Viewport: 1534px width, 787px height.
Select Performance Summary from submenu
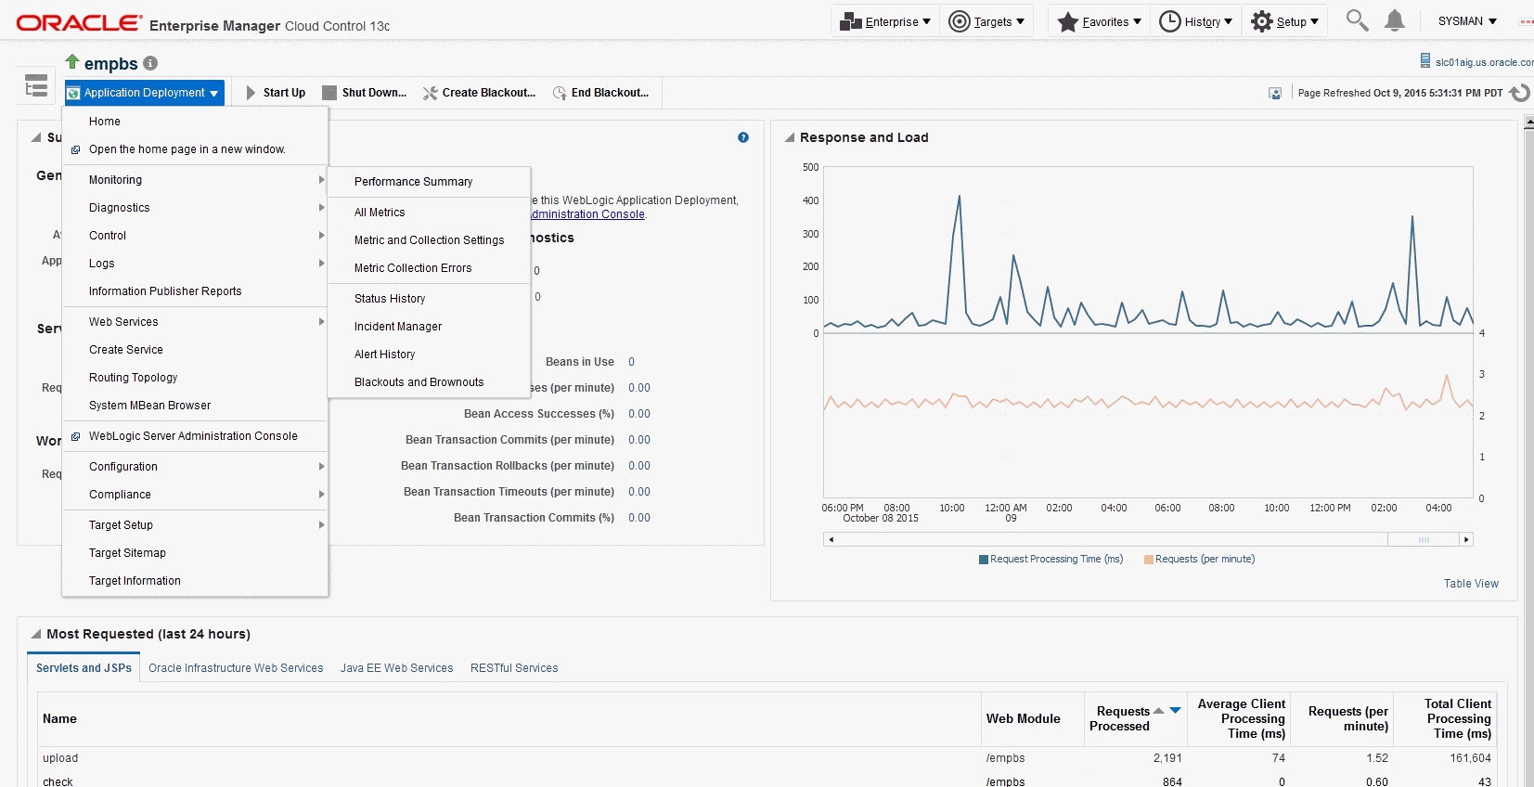coord(413,182)
